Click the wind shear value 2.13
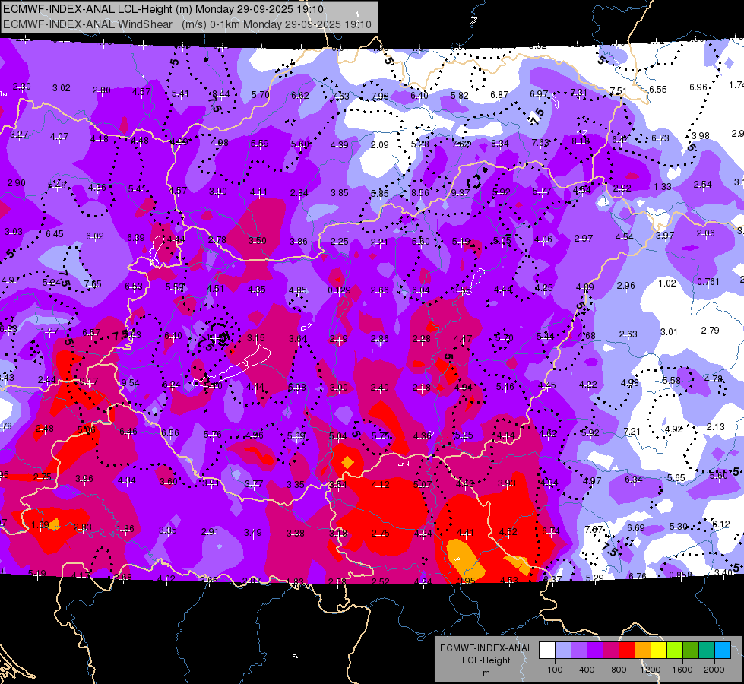 pos(716,427)
